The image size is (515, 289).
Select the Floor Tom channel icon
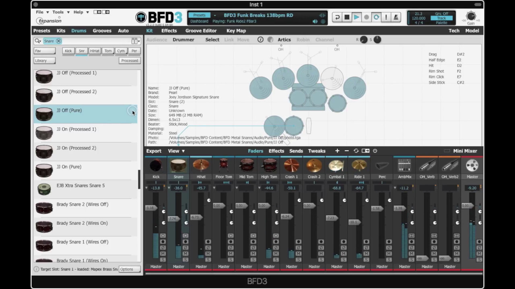pyautogui.click(x=223, y=165)
